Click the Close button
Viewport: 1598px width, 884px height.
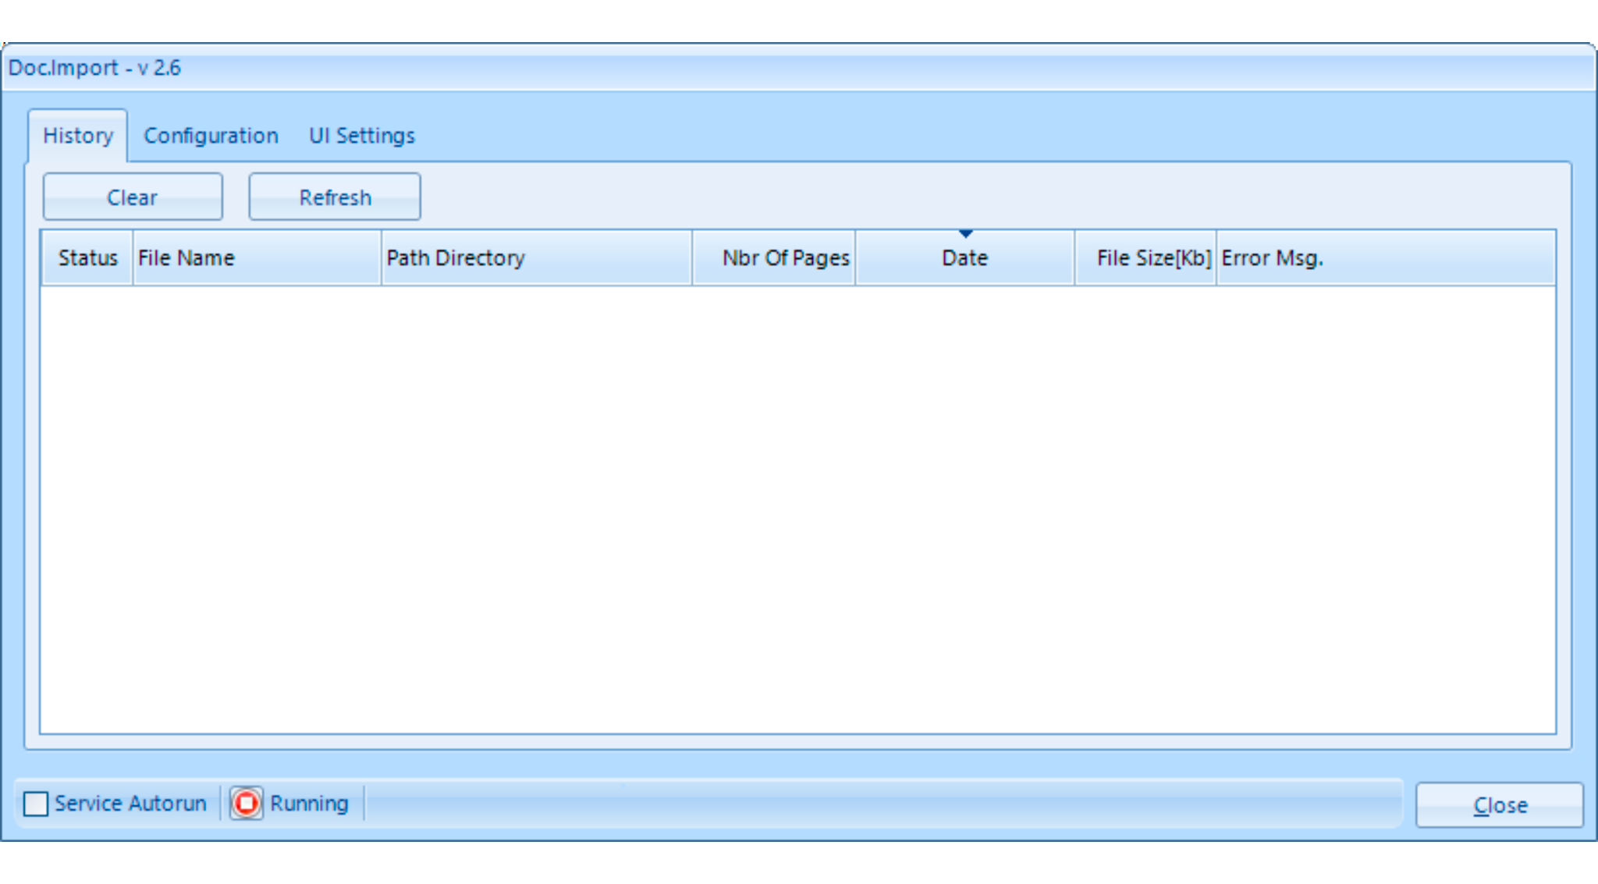click(x=1499, y=805)
